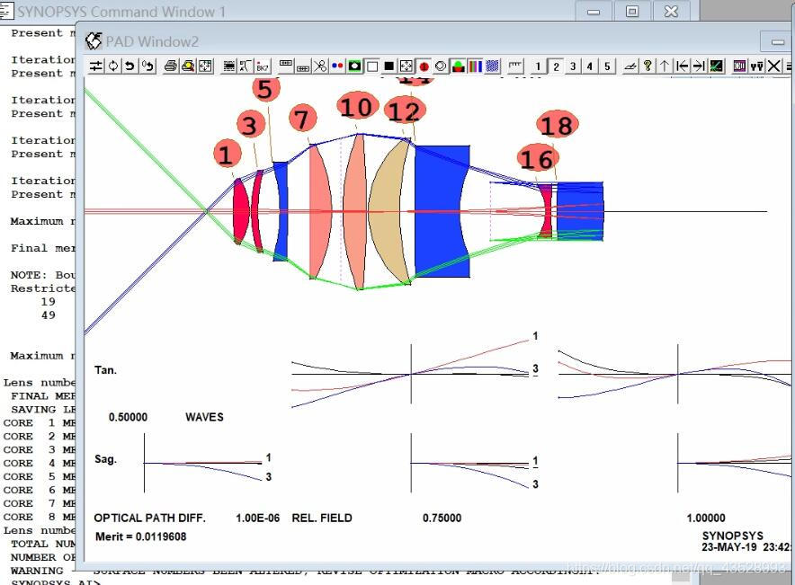The image size is (795, 585).
Task: Click the gray ring circle toolbar icon
Action: [x=441, y=66]
